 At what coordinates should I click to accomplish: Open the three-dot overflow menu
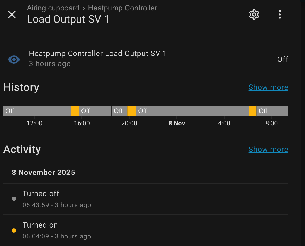tap(280, 14)
